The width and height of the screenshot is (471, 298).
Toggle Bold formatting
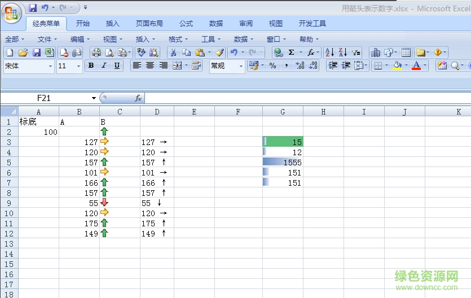click(91, 66)
